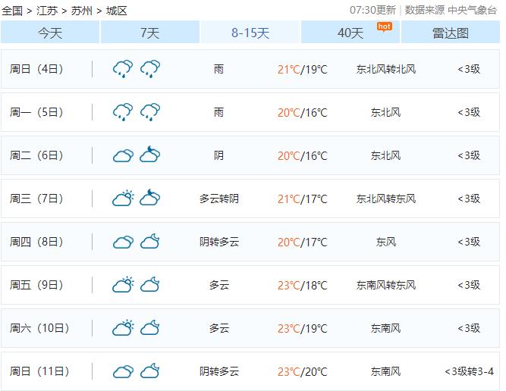This screenshot has height=391, width=506.
Task: Select the 周一（5日） date label
Action: click(x=36, y=112)
